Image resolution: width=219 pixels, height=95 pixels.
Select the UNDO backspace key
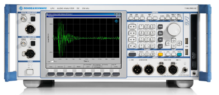pyautogui.click(x=160, y=33)
